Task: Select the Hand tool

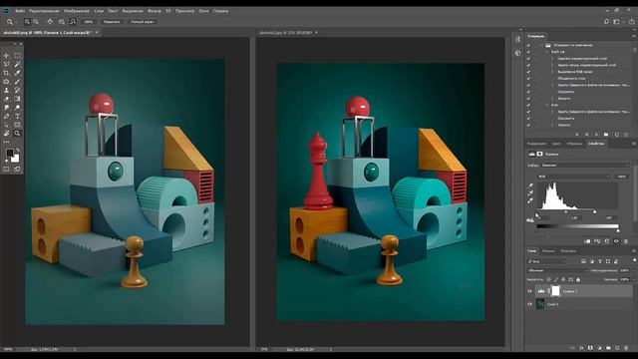Action: pos(7,133)
